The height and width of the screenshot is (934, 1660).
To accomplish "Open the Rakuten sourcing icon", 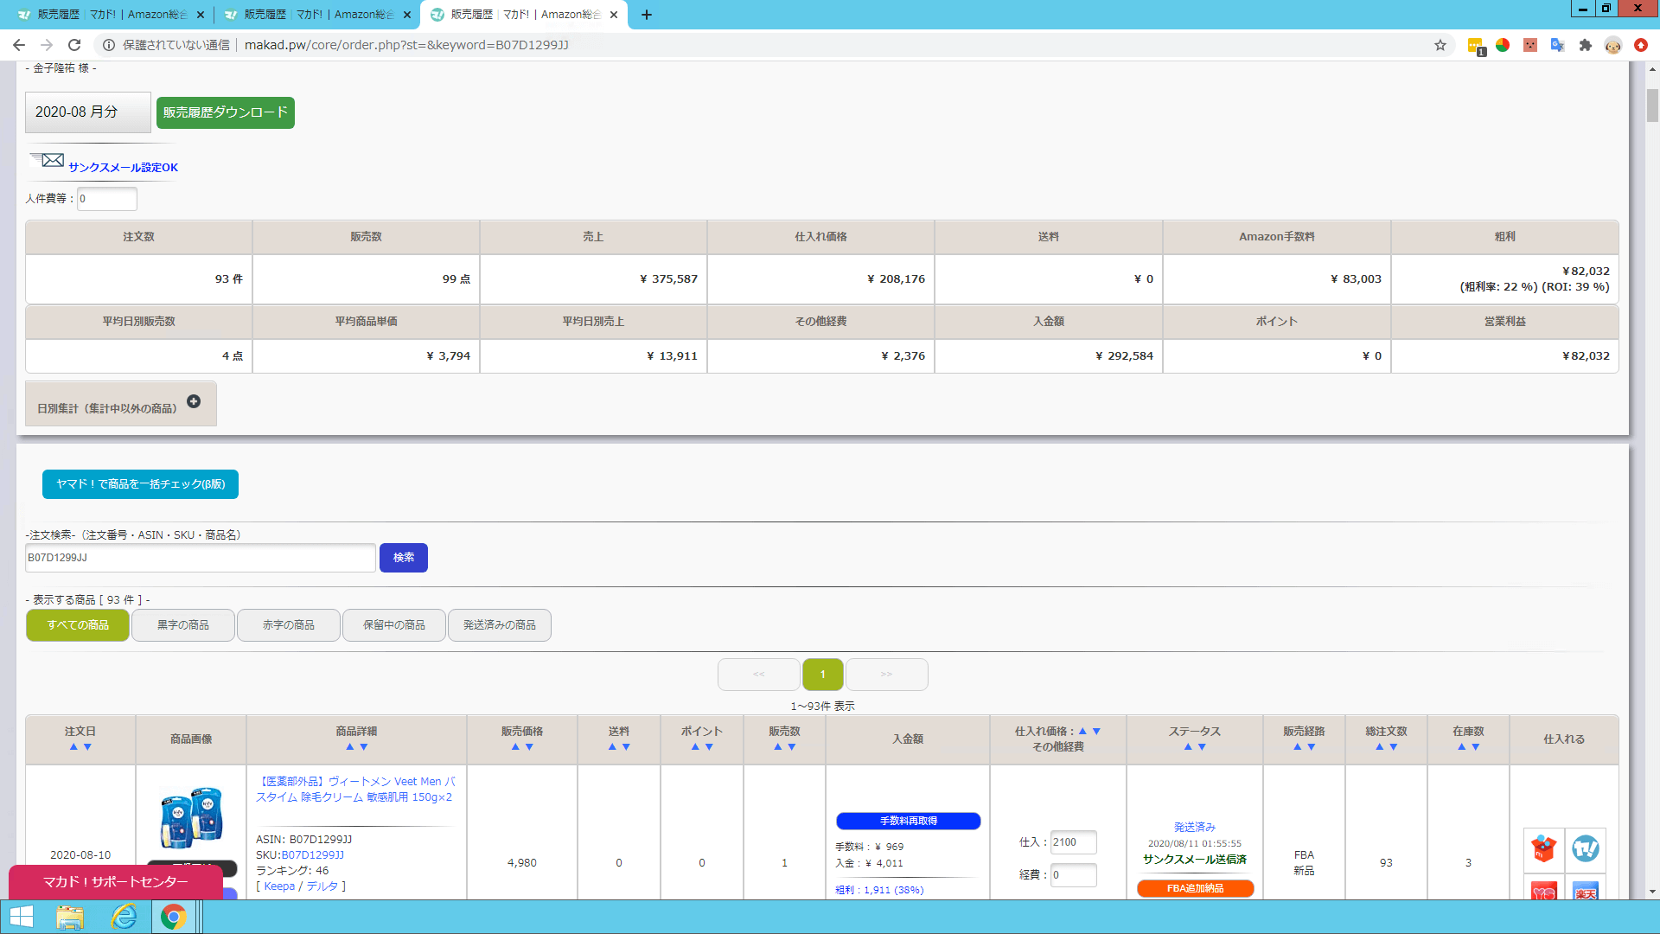I will point(1585,889).
